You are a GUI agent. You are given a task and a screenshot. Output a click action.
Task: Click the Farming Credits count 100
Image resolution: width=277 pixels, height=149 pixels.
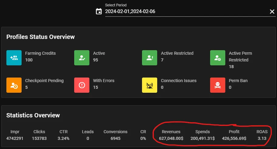tap(29, 60)
